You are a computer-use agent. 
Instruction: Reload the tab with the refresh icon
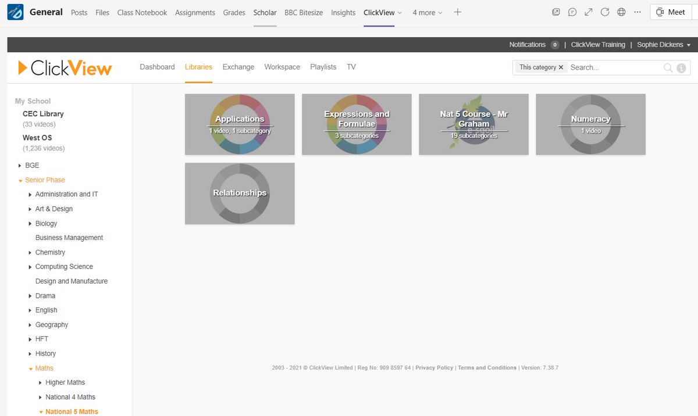click(x=605, y=12)
